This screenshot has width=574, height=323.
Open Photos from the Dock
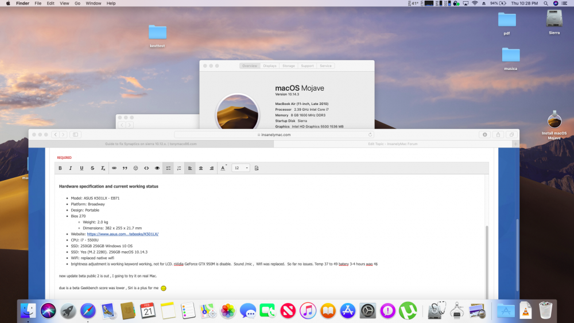pos(228,311)
